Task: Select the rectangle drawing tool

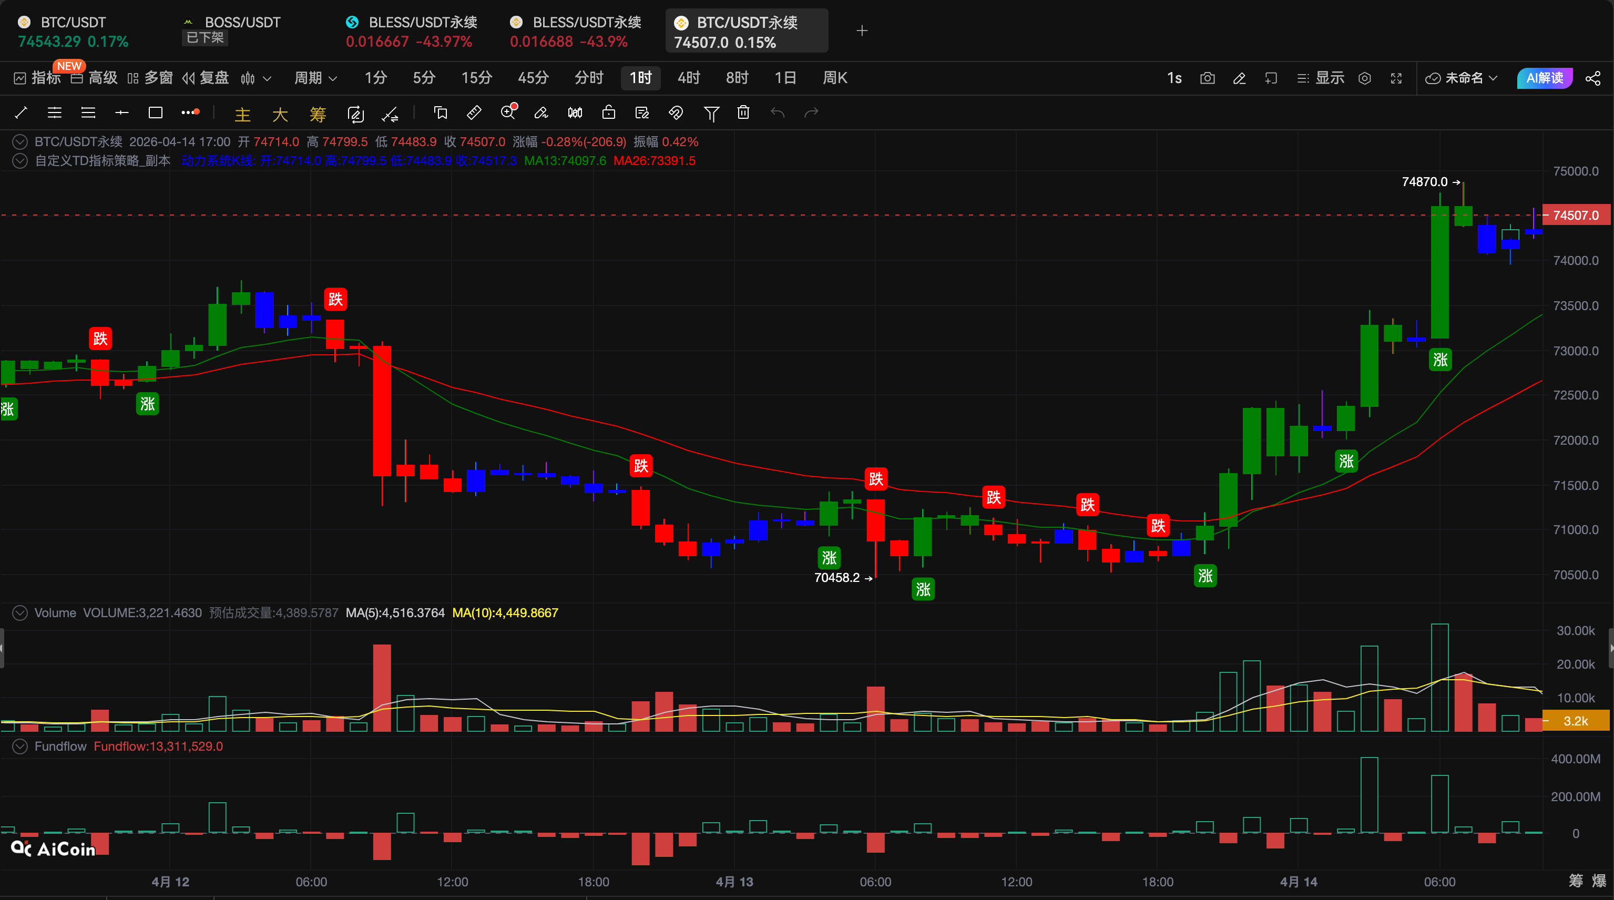Action: [x=155, y=112]
